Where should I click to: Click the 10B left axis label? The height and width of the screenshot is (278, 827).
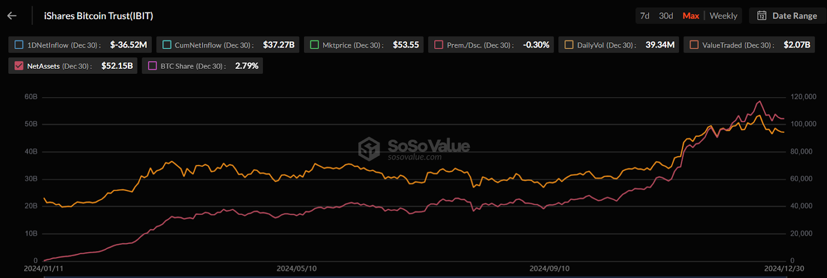[31, 234]
